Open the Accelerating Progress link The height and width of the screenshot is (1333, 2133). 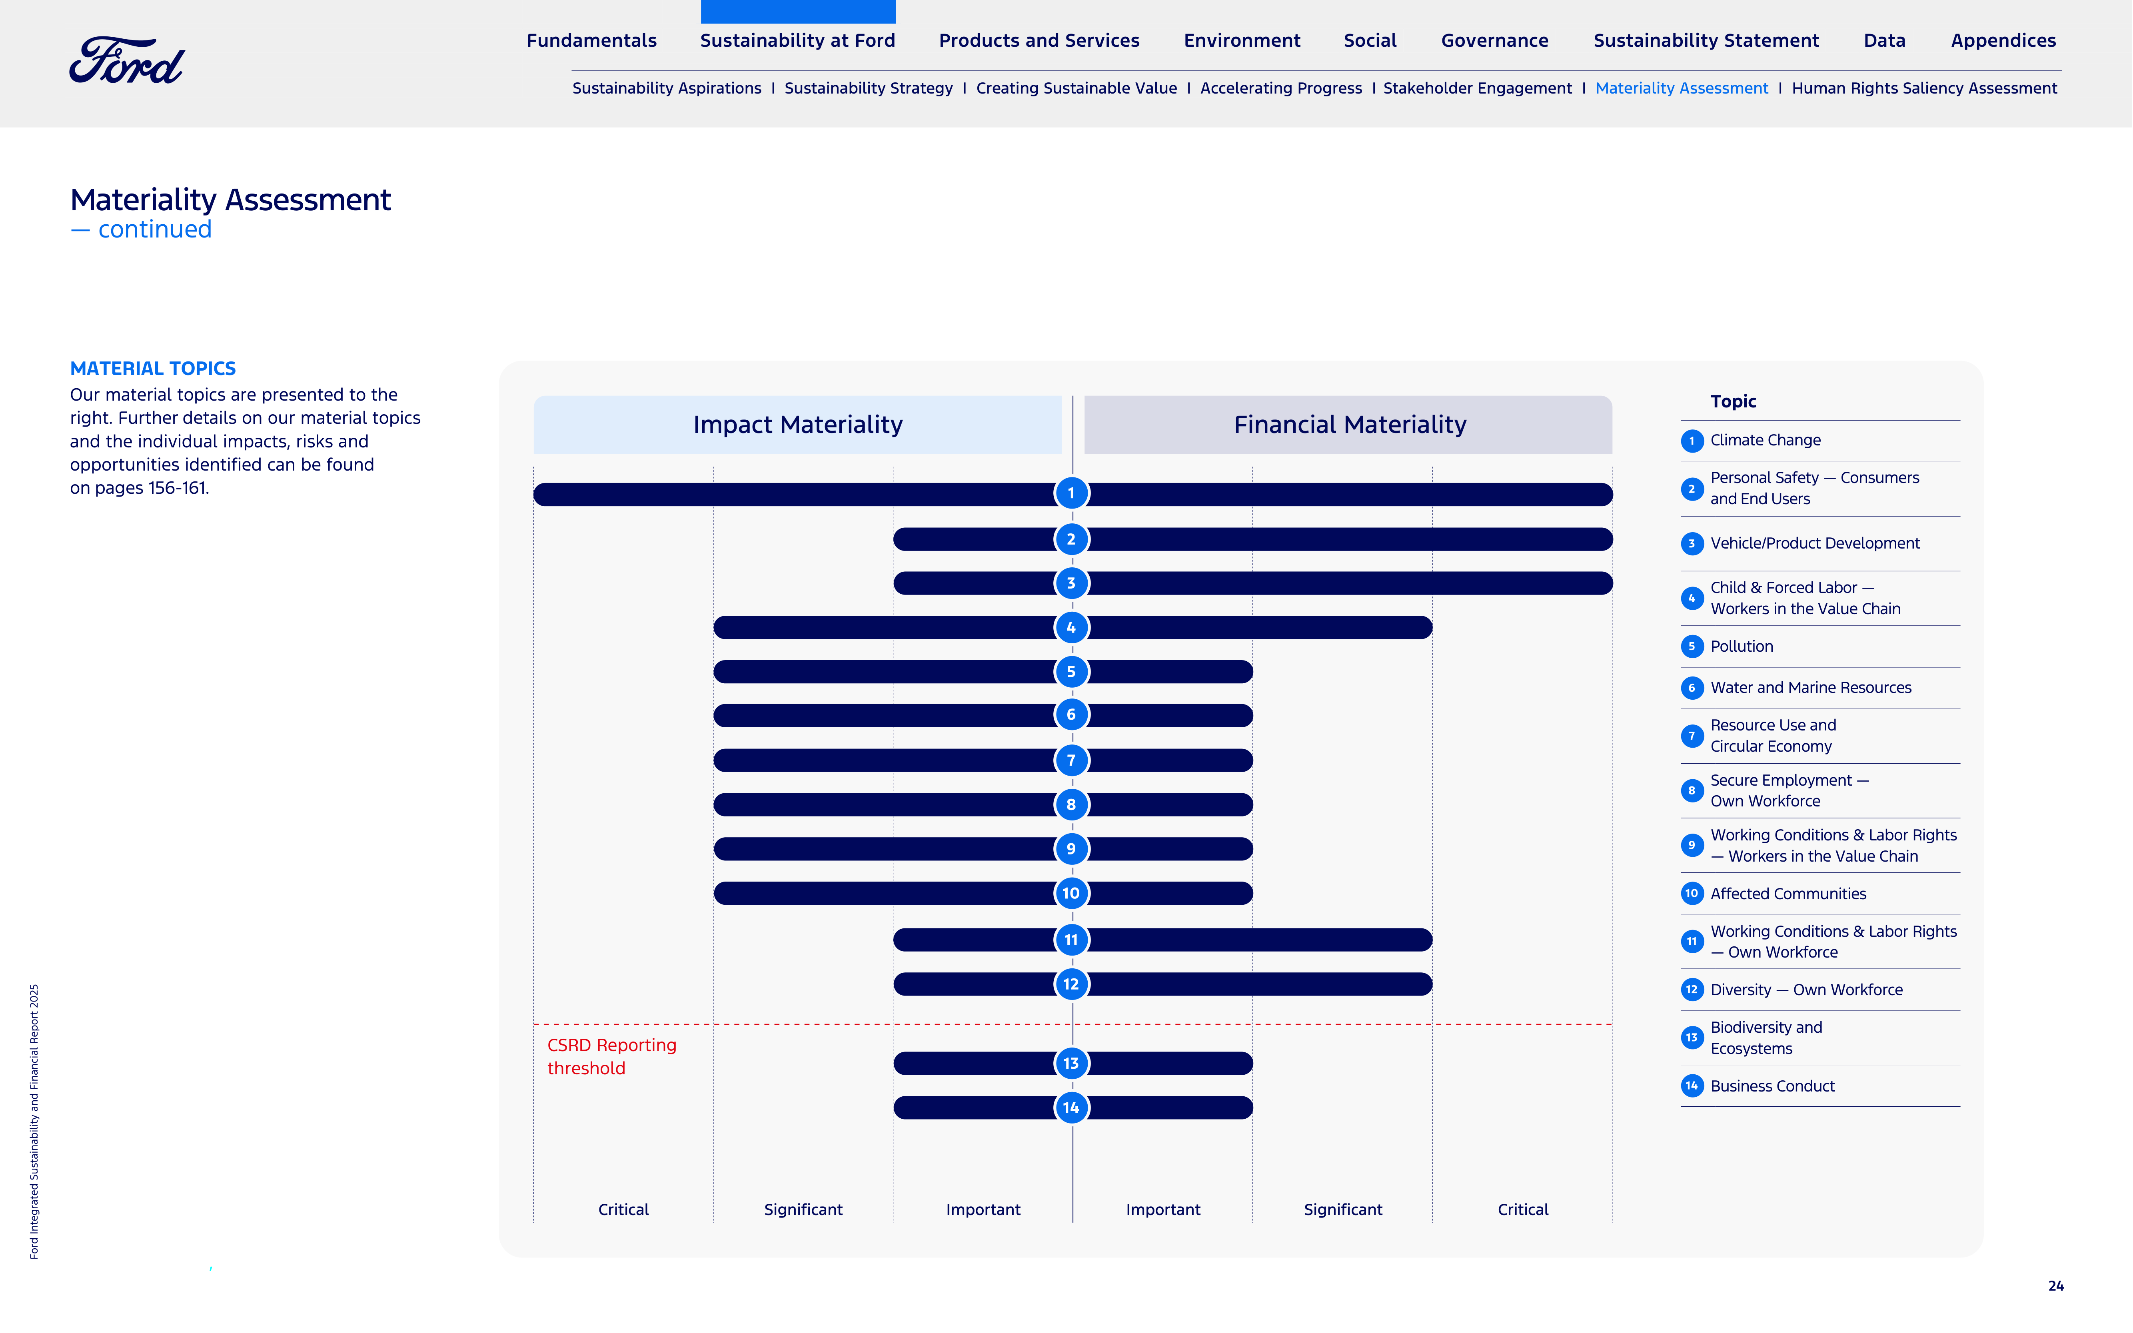pyautogui.click(x=1281, y=88)
